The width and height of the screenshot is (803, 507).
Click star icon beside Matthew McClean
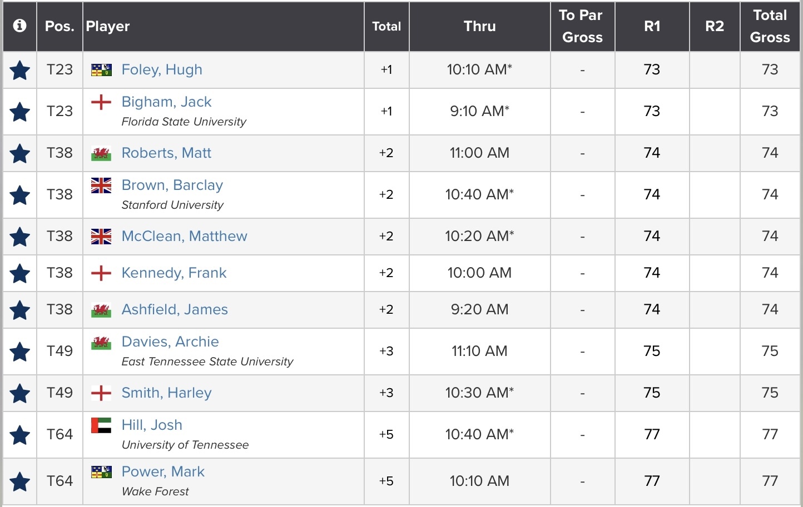[x=20, y=237]
